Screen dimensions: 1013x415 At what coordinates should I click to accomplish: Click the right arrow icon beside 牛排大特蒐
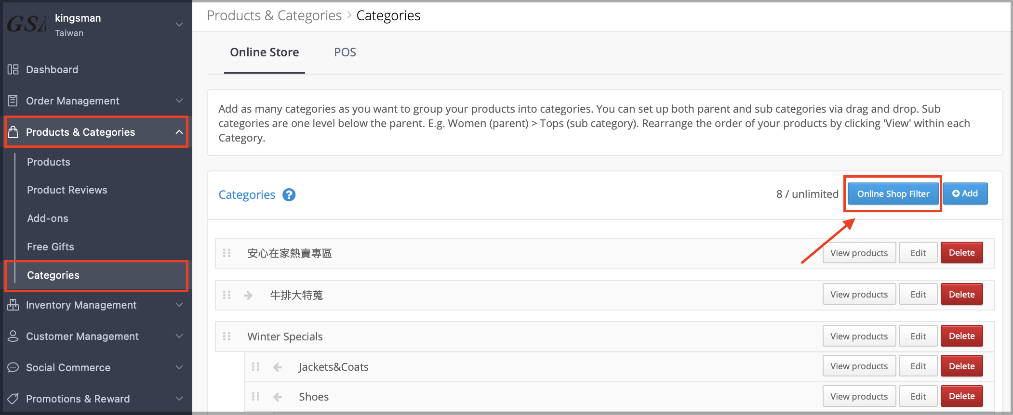coord(248,295)
